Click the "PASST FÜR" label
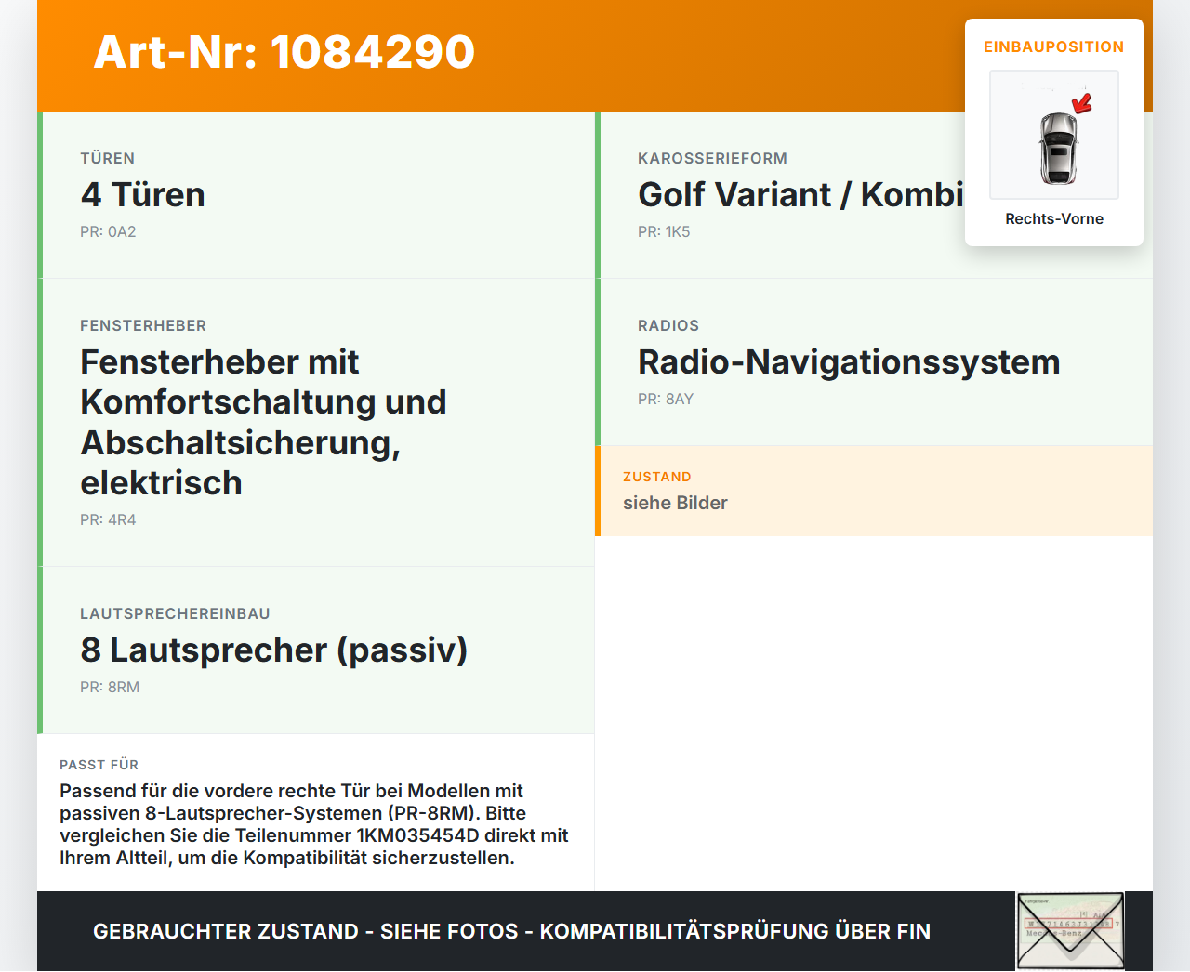Screen dimensions: 1190x972 click(99, 765)
